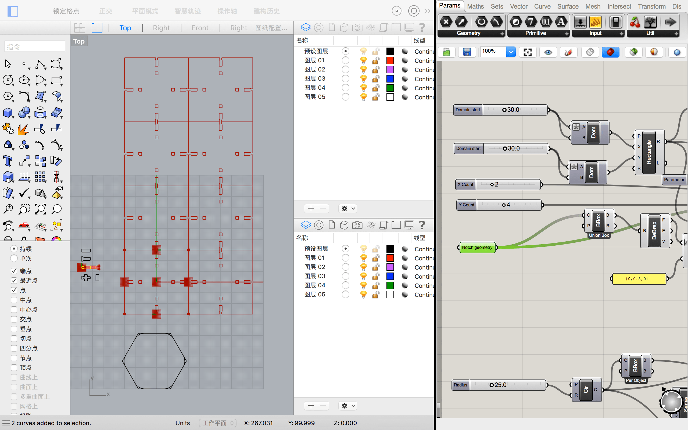Click the Grasshopper open file icon
Image resolution: width=688 pixels, height=430 pixels.
click(446, 52)
